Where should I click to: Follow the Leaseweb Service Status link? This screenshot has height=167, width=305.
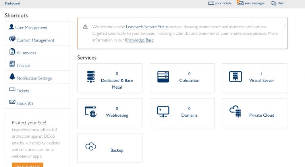coord(147,27)
